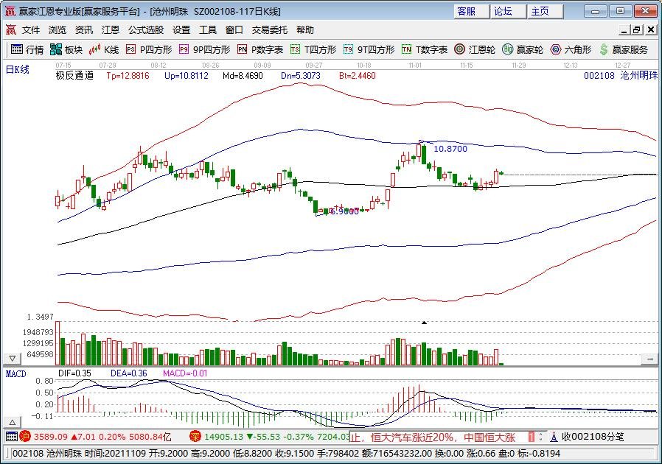Click the DIF=0.35 value

(x=74, y=373)
